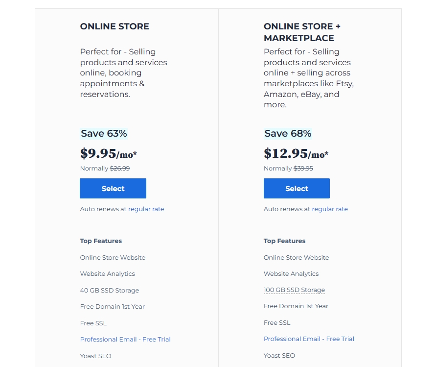
Task: Open Professional Email link in Online Store column
Action: [125, 340]
